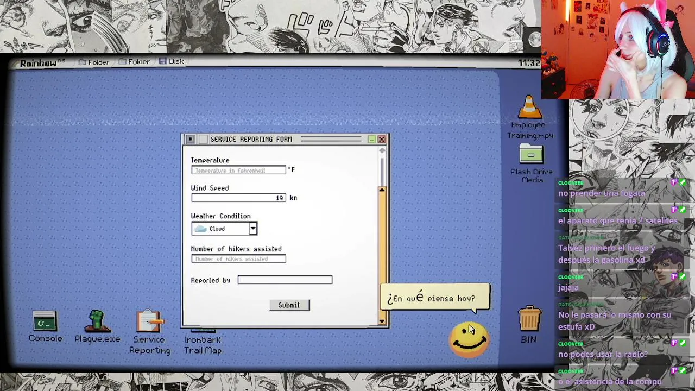Image resolution: width=695 pixels, height=391 pixels.
Task: Click the yellow smiley face assistant
Action: coord(469,340)
